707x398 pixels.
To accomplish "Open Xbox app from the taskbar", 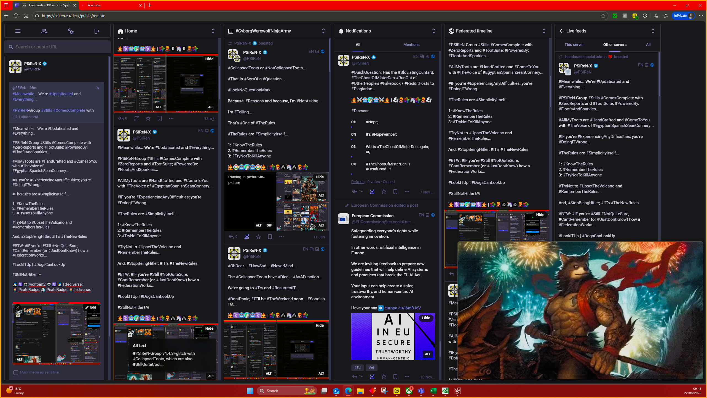I will (x=409, y=391).
